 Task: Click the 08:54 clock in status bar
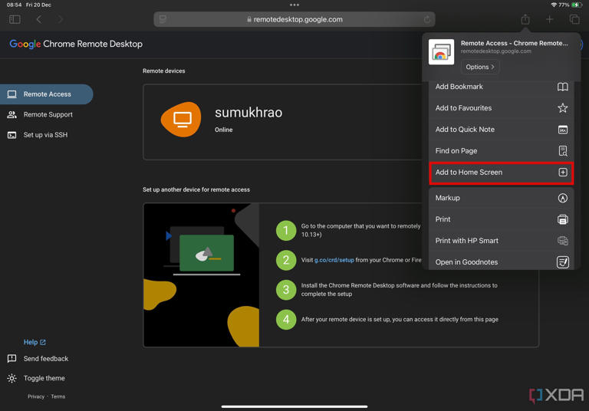(14, 5)
